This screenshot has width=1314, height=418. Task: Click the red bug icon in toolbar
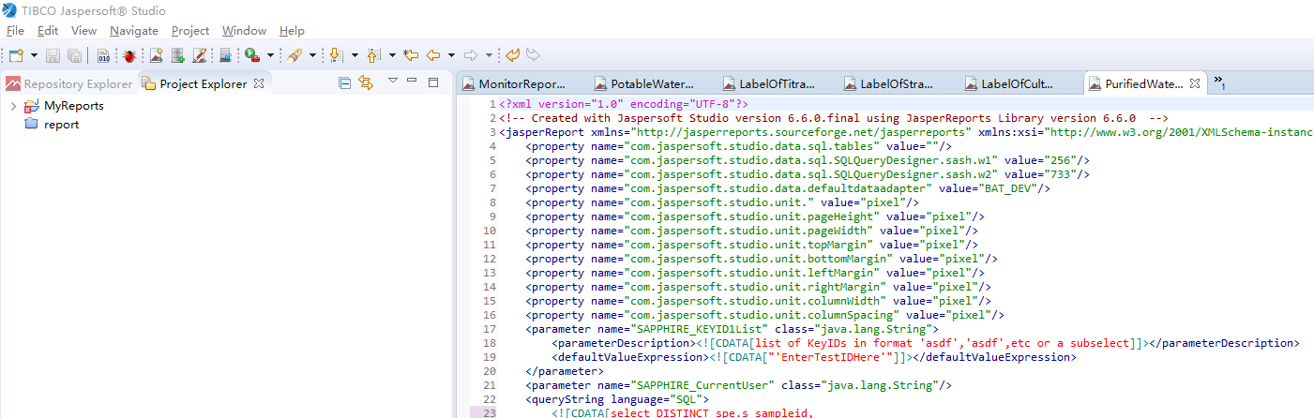tap(128, 55)
